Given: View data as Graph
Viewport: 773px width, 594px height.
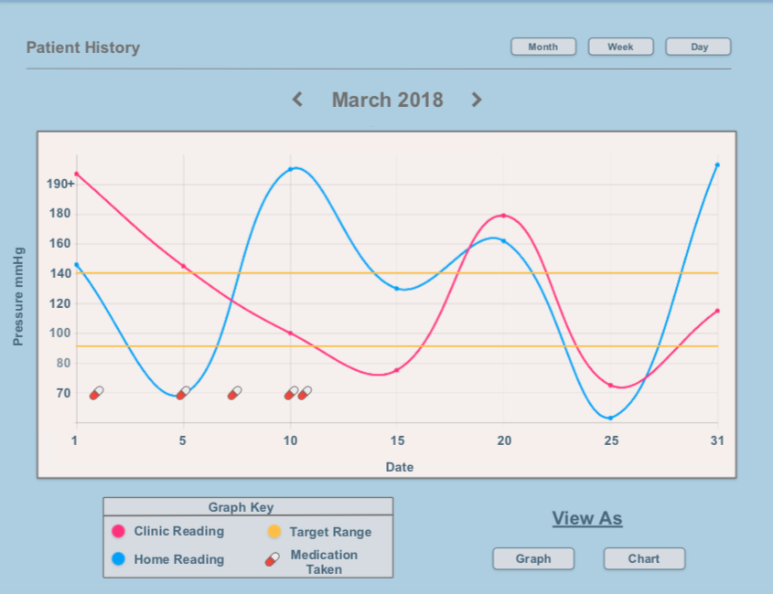Looking at the screenshot, I should point(533,558).
